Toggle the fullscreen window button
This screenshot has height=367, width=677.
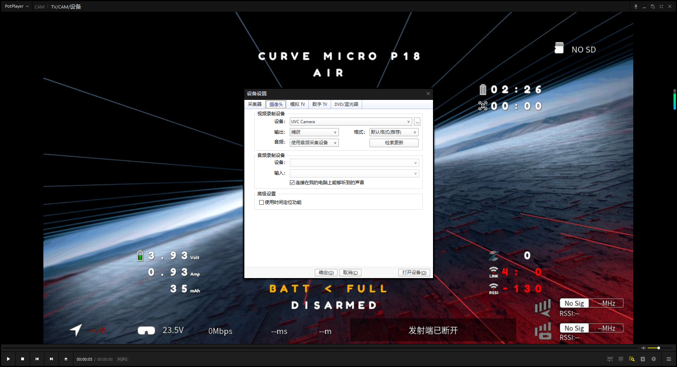(x=661, y=6)
